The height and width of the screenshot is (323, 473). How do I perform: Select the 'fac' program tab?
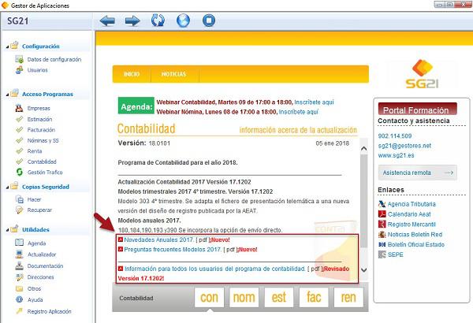pyautogui.click(x=313, y=298)
